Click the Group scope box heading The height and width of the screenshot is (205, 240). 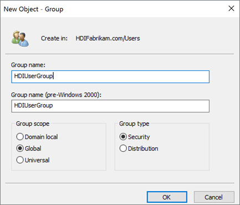(x=33, y=124)
